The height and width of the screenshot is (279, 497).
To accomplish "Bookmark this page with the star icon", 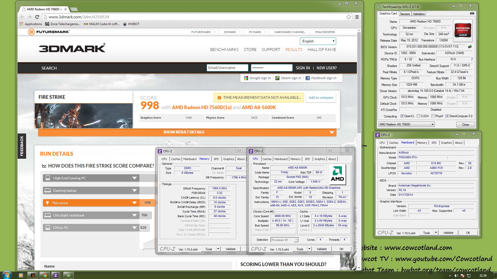I will click(349, 17).
